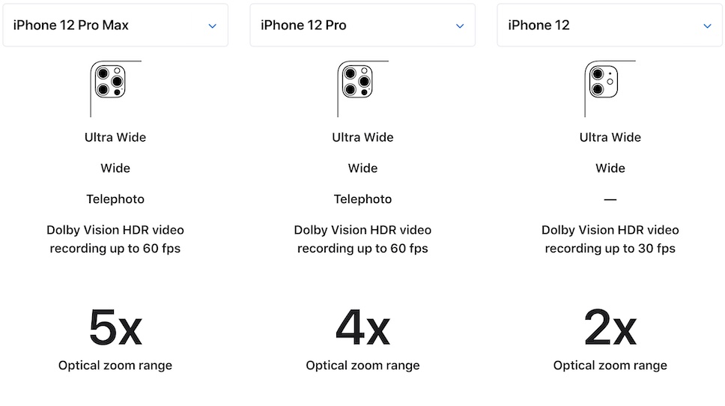The height and width of the screenshot is (406, 725).
Task: Click Optical zoom range under 5x
Action: tap(115, 366)
